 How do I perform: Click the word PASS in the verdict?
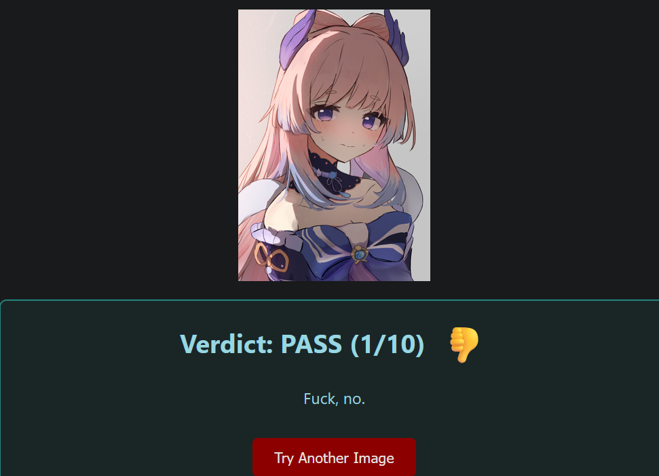(311, 344)
